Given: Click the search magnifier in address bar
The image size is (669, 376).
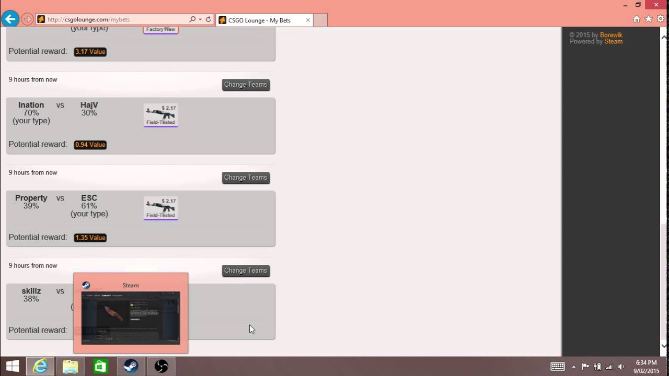Looking at the screenshot, I should click(x=192, y=19).
